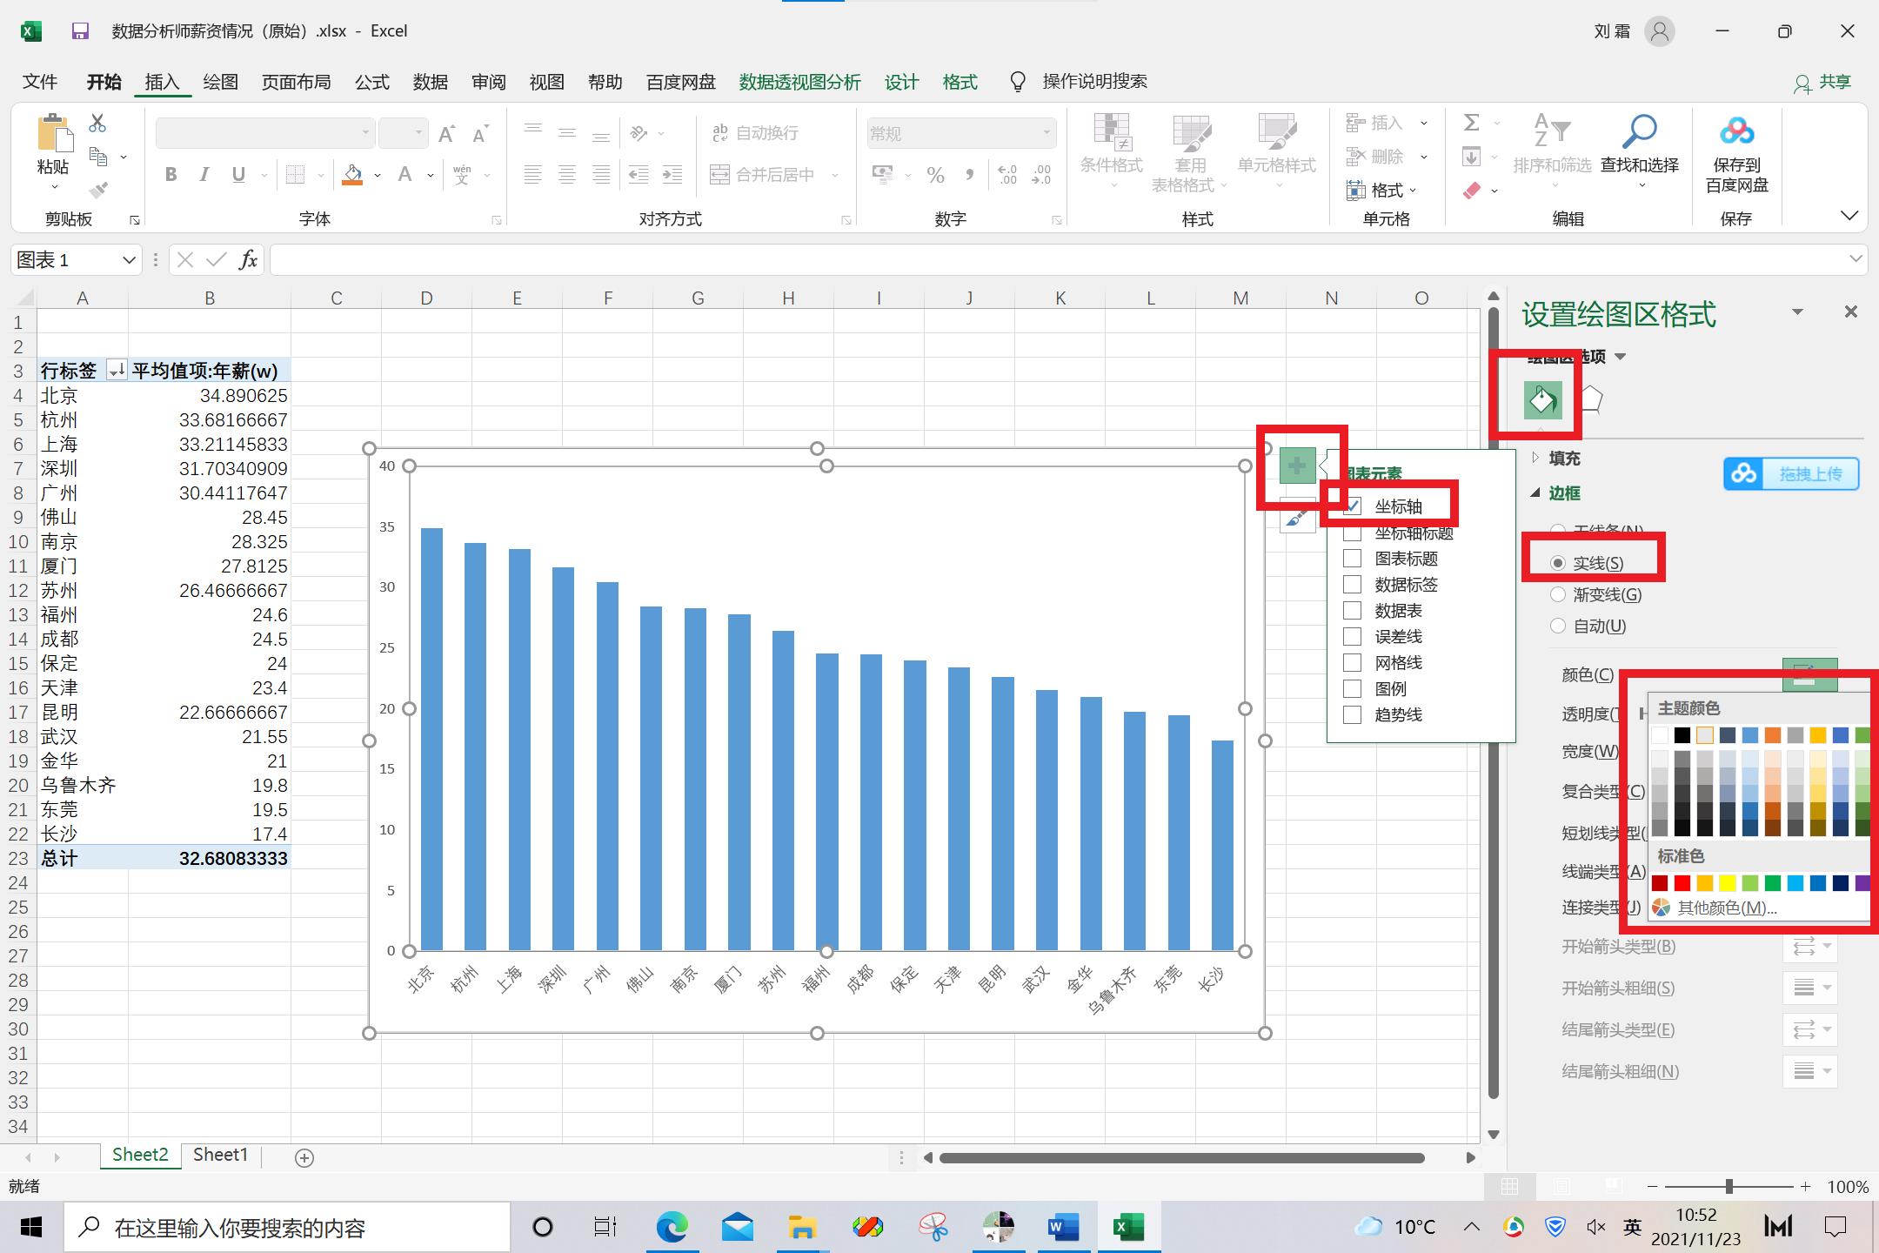This screenshot has height=1253, width=1879.
Task: Switch to the 公式 tab
Action: coord(372,82)
